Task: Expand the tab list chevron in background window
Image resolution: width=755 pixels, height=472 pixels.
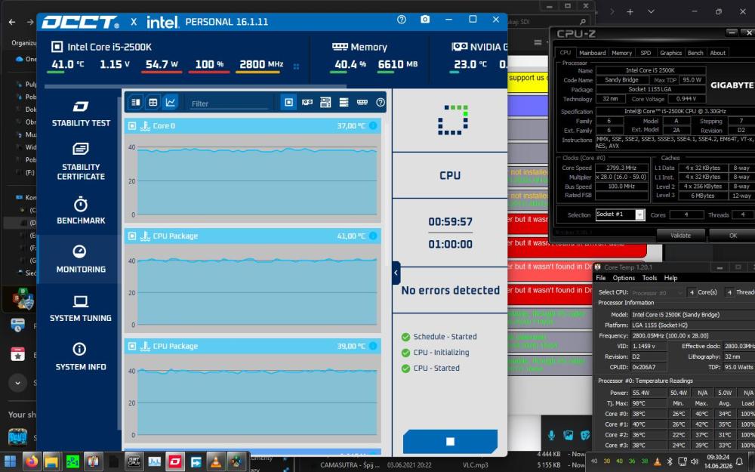Action: coord(651,11)
